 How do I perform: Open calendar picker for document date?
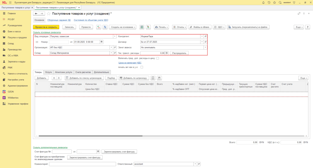[x=101, y=42]
